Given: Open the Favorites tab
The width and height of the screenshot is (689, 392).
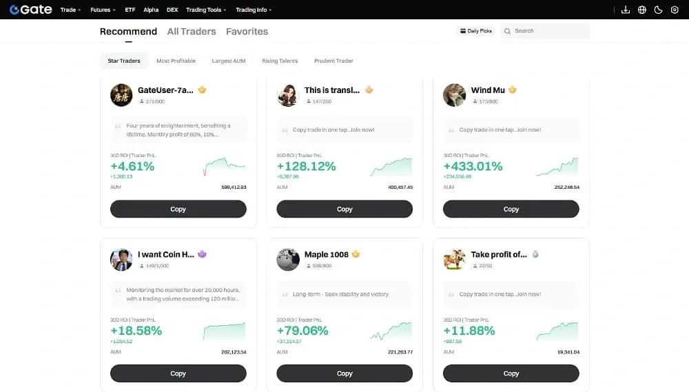Looking at the screenshot, I should (x=247, y=31).
